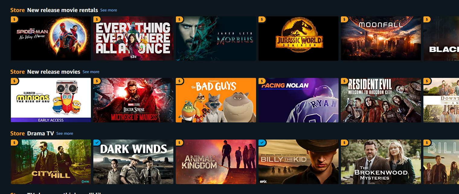Open The Brokenwood Mysteries series tile
The image size is (459, 194).
pos(381,162)
